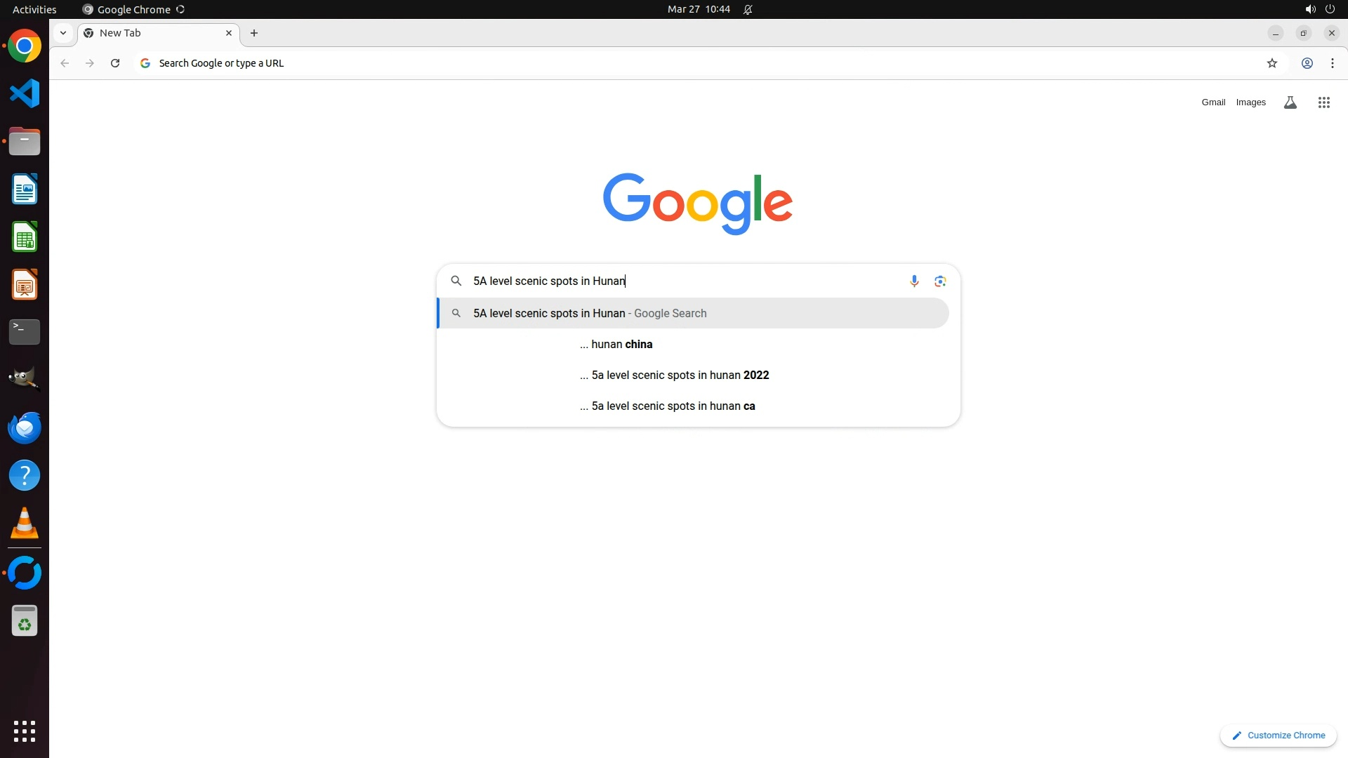Open the Activities overview
The width and height of the screenshot is (1348, 758).
pyautogui.click(x=34, y=9)
